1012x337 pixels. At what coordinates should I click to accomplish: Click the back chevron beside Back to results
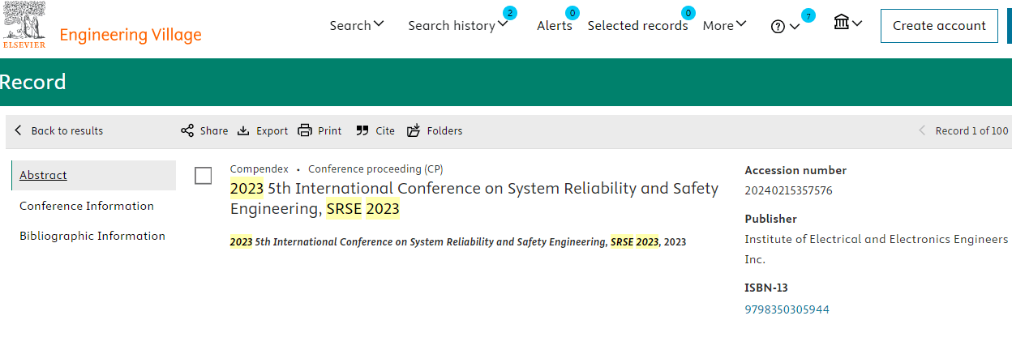pyautogui.click(x=19, y=130)
